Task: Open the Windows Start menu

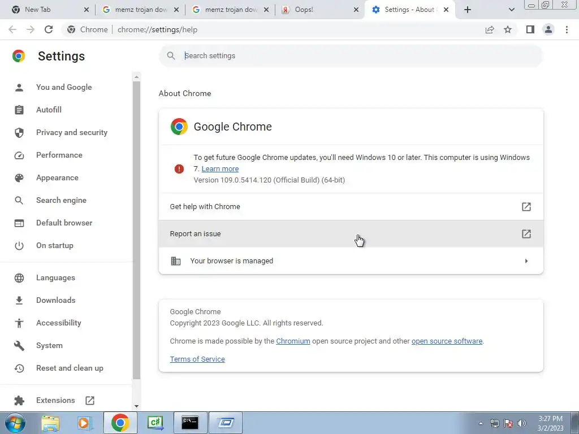Action: [15, 423]
